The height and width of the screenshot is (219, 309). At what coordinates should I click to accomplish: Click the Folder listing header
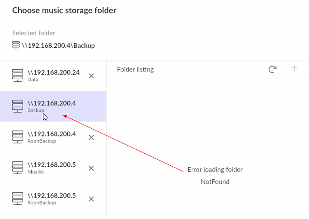pyautogui.click(x=135, y=69)
